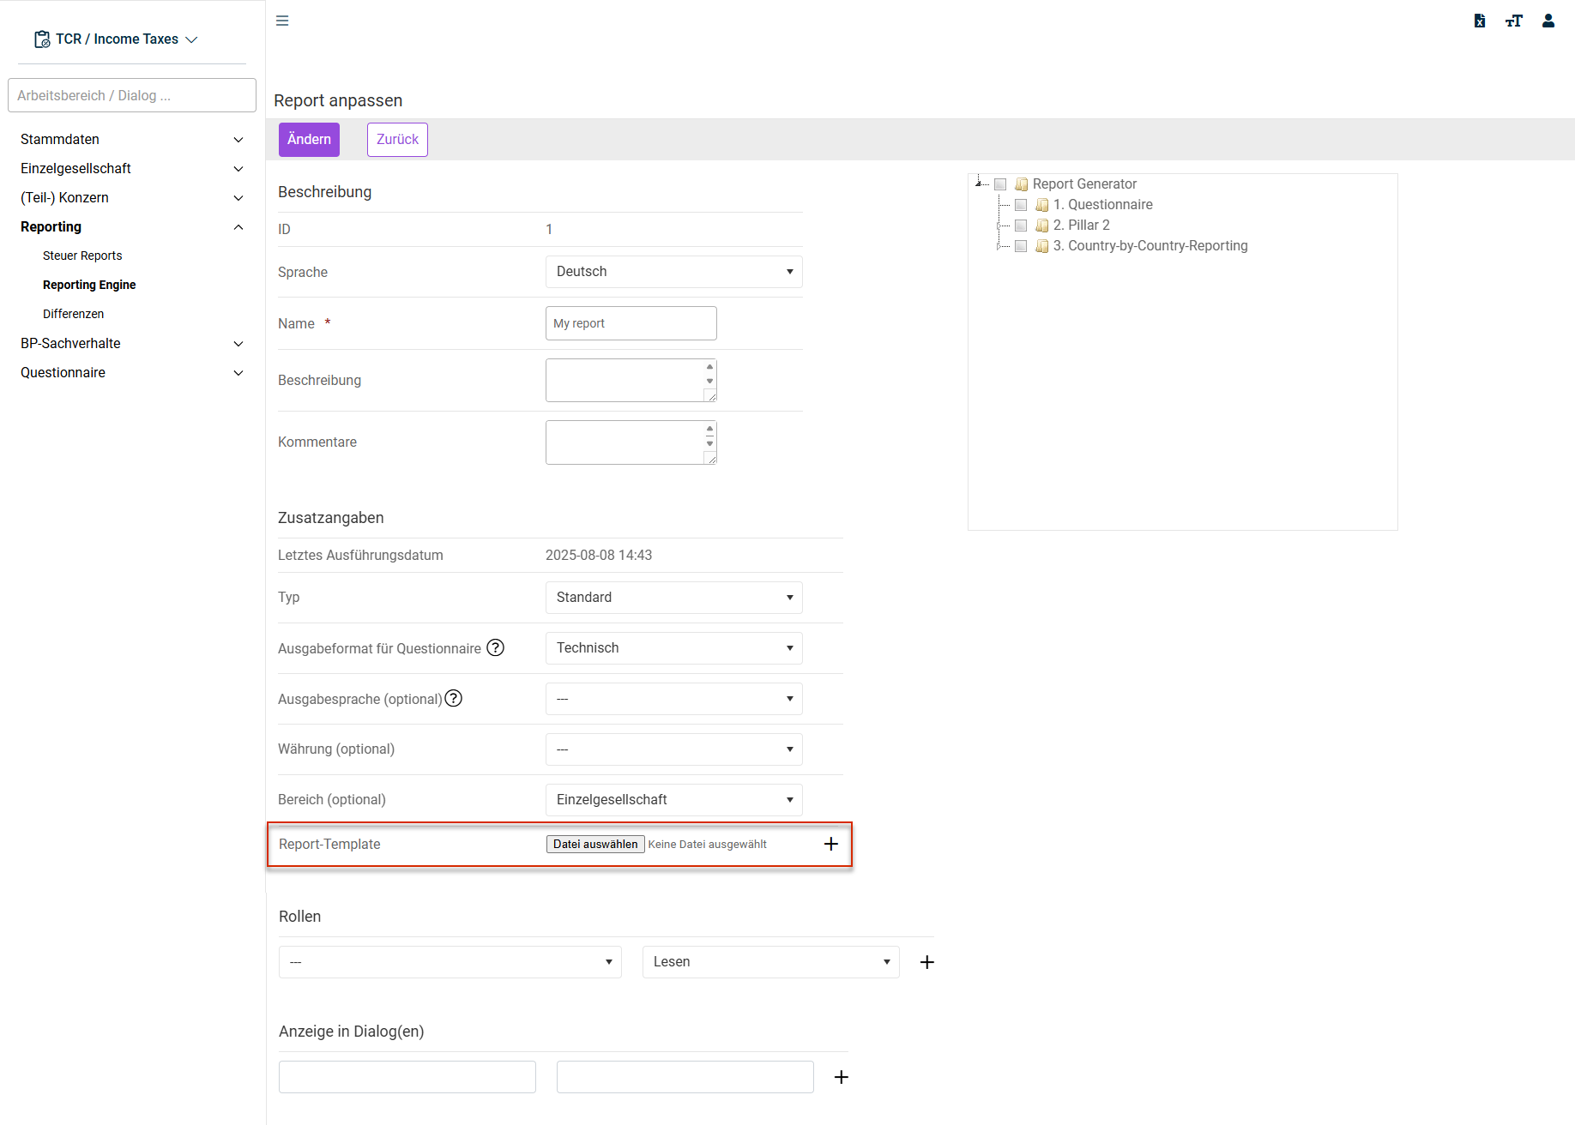Open the Währung dropdown
The height and width of the screenshot is (1125, 1575).
coord(674,749)
